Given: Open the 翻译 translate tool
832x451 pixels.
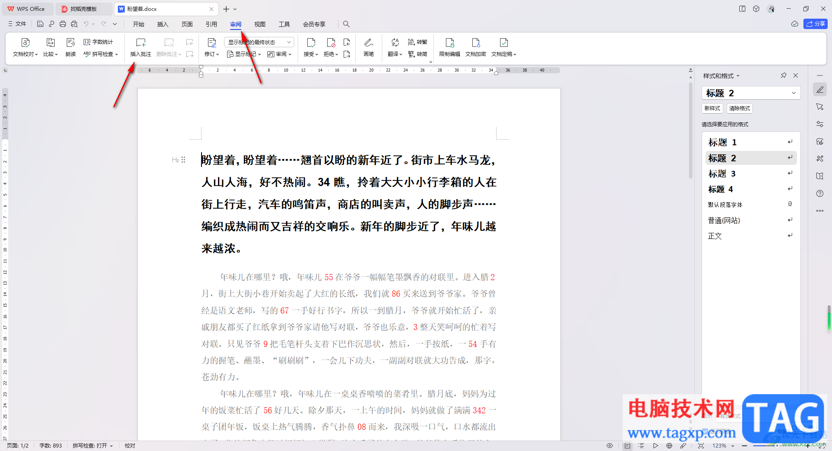Looking at the screenshot, I should click(395, 48).
